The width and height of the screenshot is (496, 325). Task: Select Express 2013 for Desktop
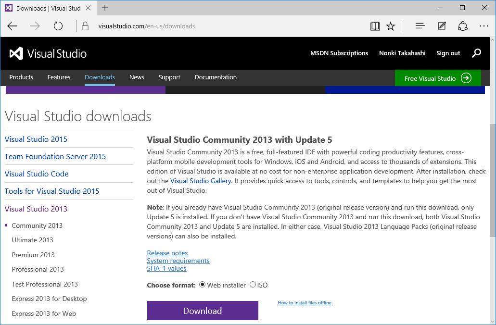click(x=50, y=299)
